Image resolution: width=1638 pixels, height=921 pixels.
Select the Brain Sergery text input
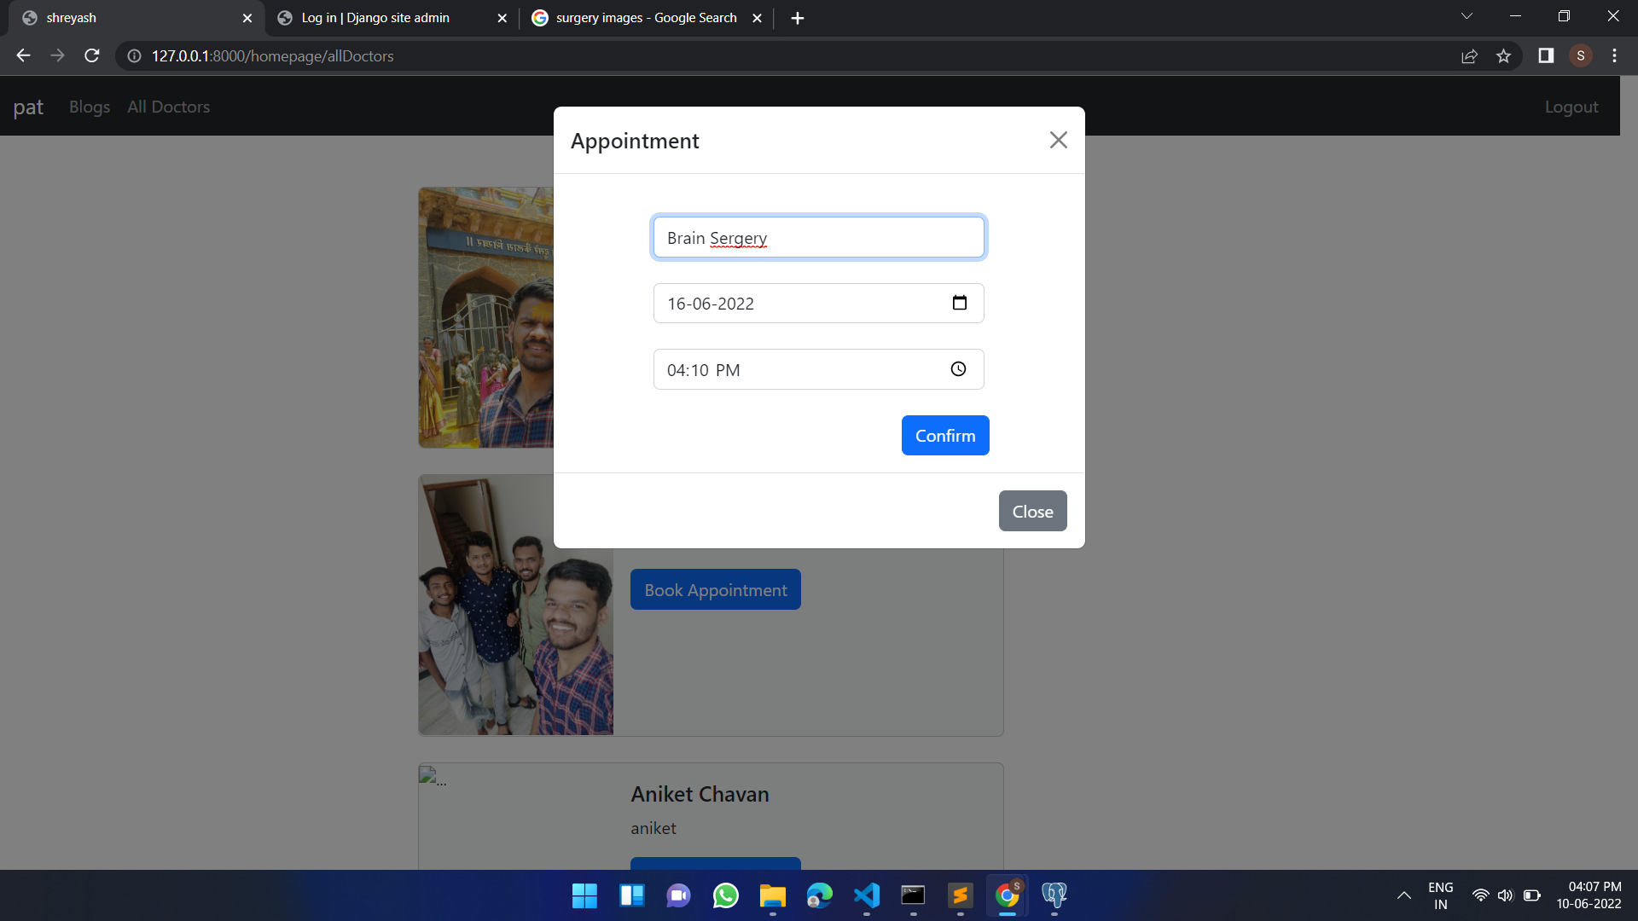(x=818, y=237)
